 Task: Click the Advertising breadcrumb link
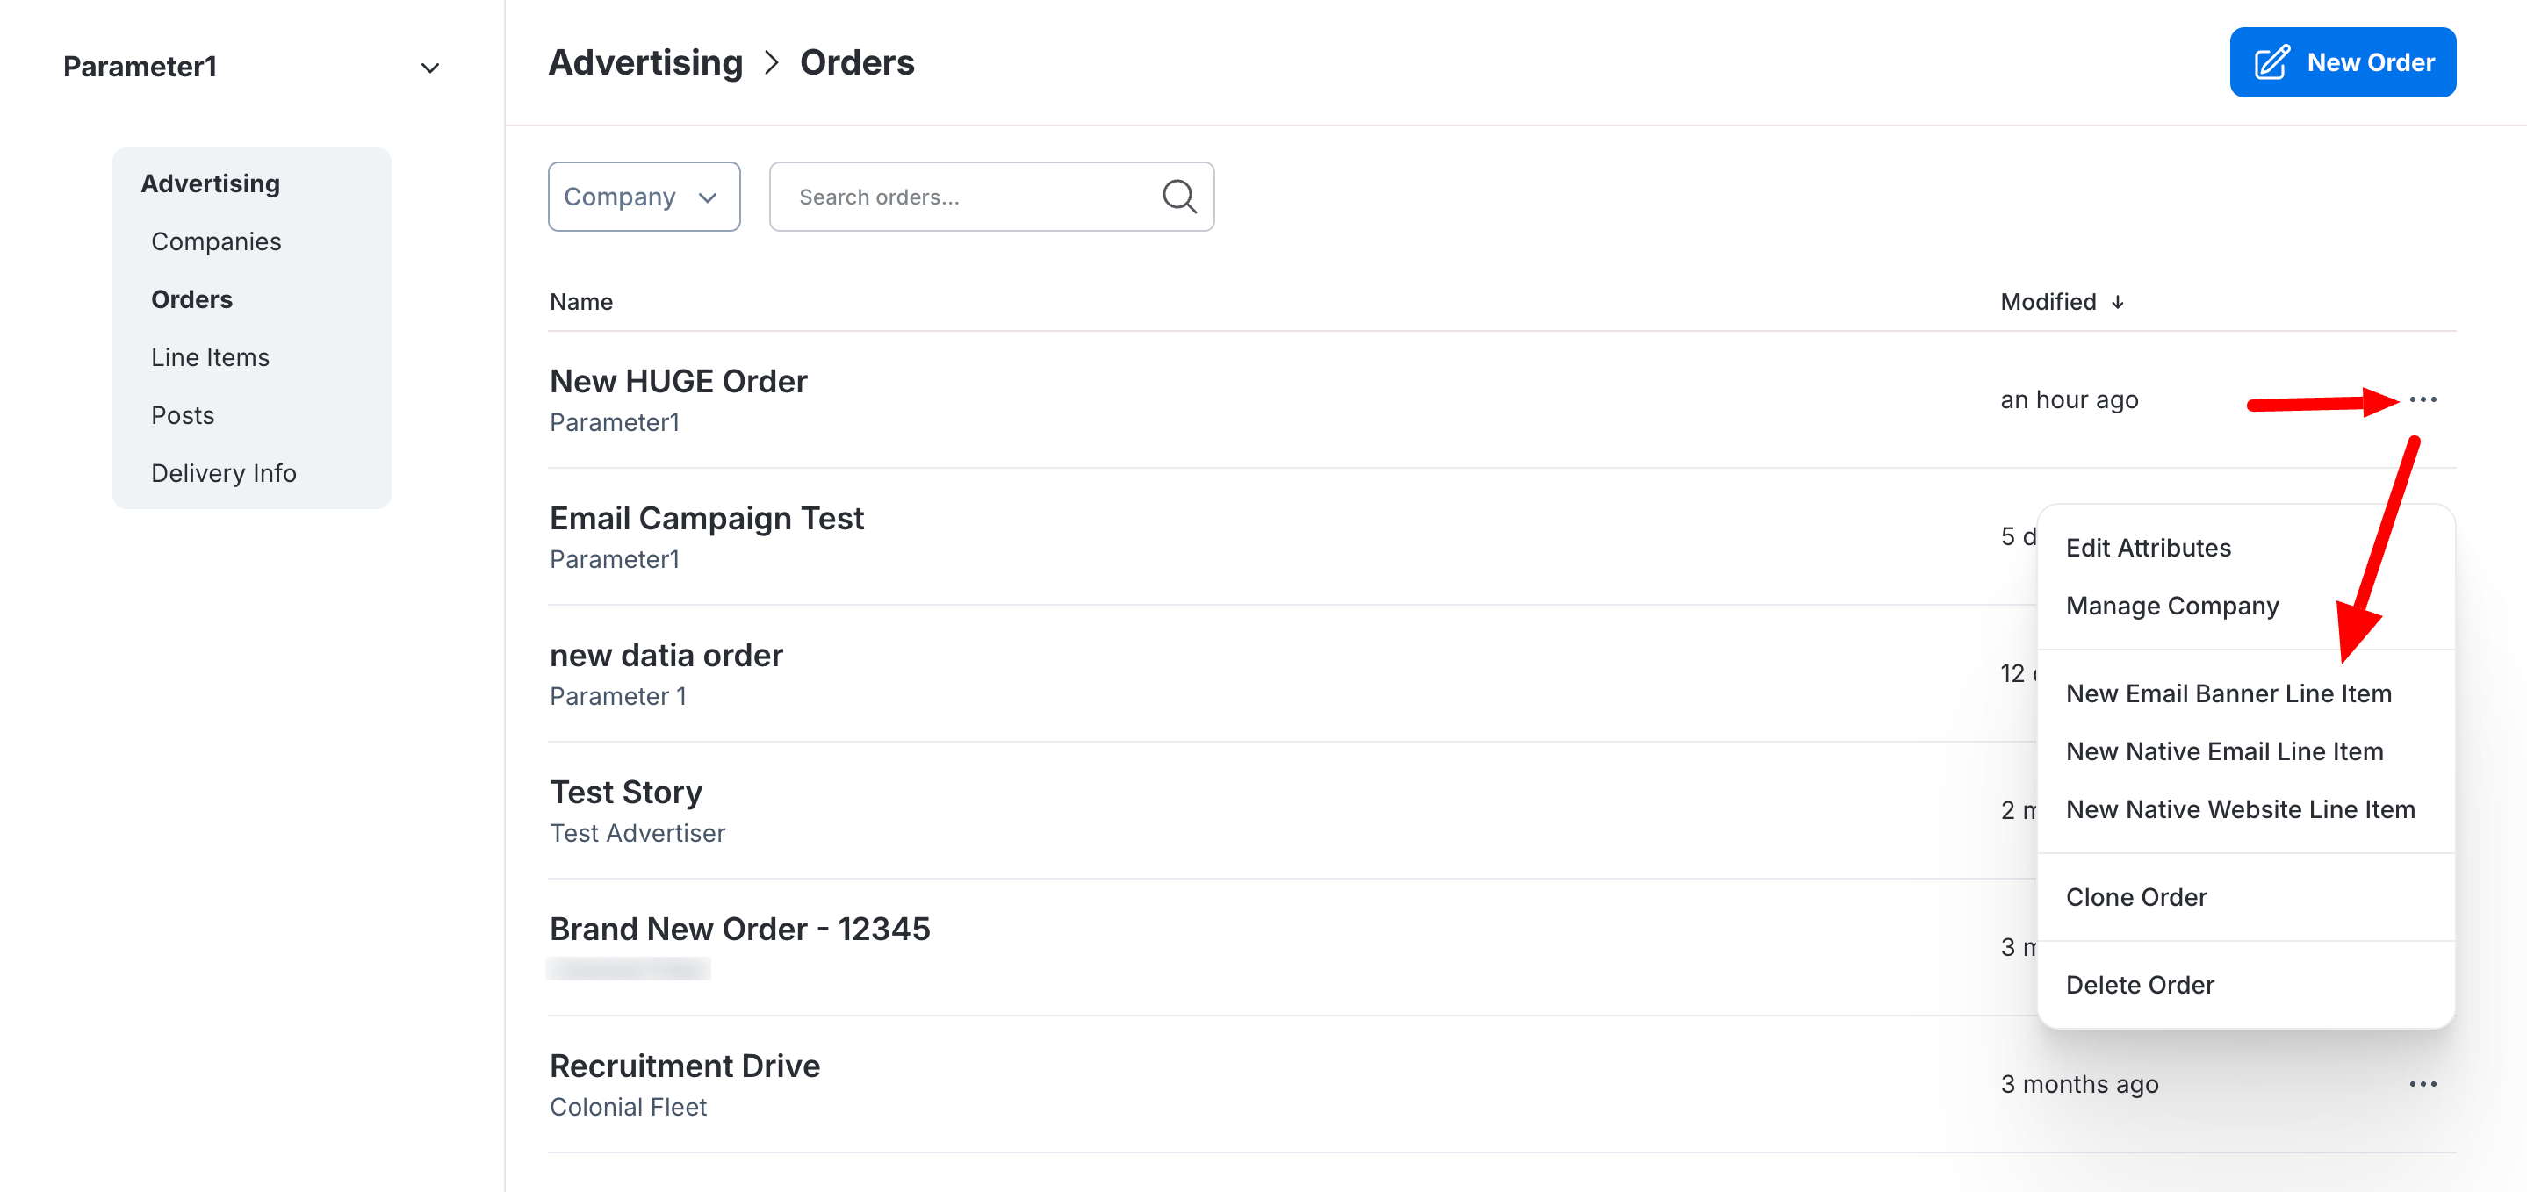click(x=644, y=63)
